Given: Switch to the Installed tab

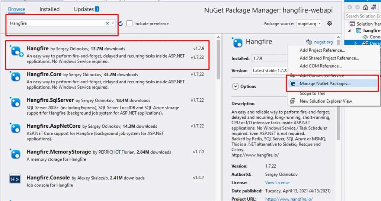Looking at the screenshot, I should click(x=49, y=9).
